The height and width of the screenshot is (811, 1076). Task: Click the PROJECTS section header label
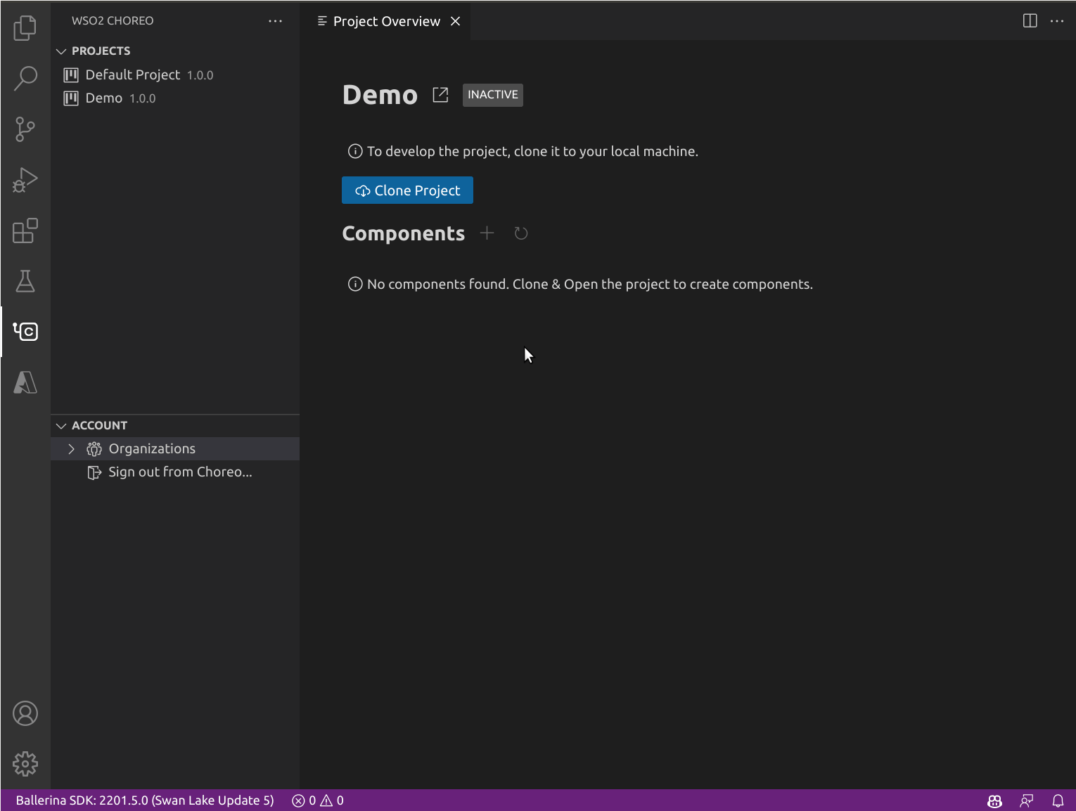[101, 51]
